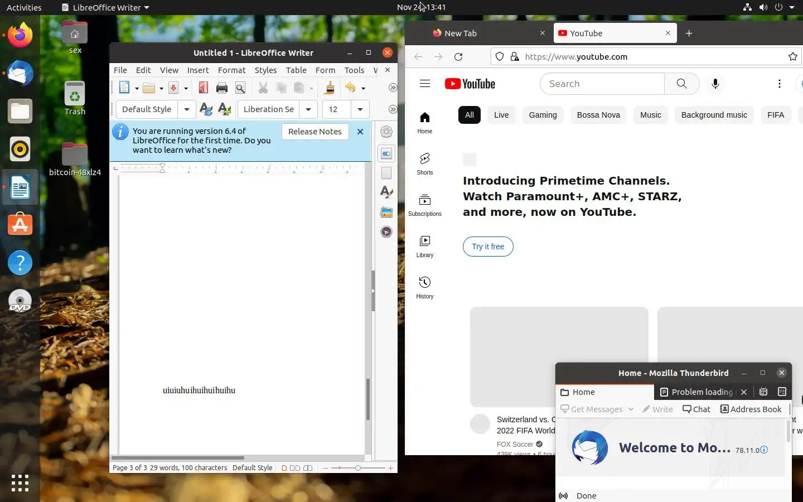Image resolution: width=803 pixels, height=502 pixels.
Task: Open sidebar Properties deck in Writer
Action: pos(386,153)
